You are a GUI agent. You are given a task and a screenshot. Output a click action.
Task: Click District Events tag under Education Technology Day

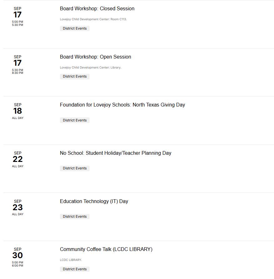click(x=75, y=216)
